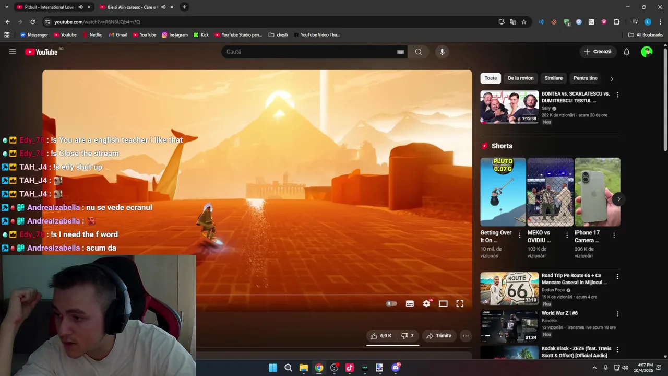Viewport: 668px width, 376px height.
Task: Click the Creează button
Action: click(598, 52)
